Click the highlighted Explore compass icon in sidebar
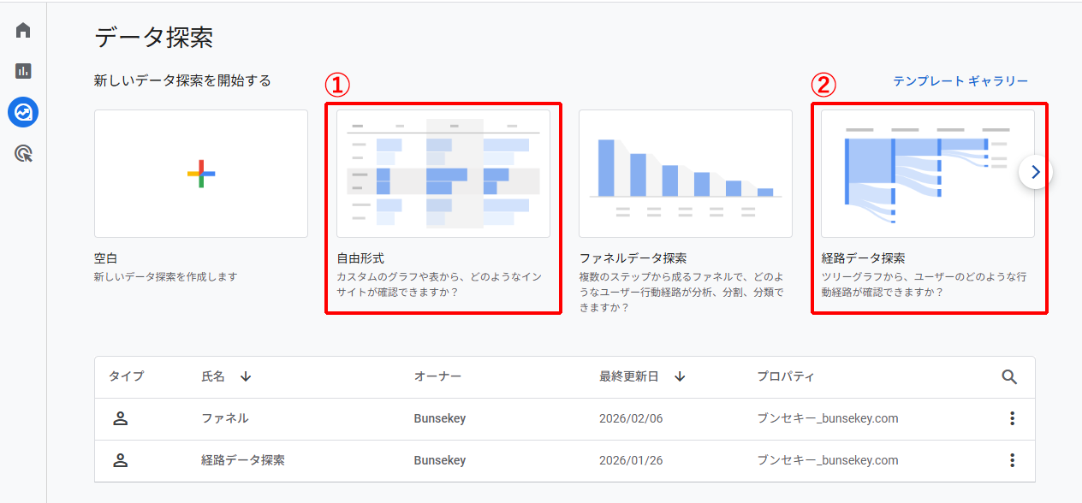This screenshot has width=1082, height=503. pyautogui.click(x=21, y=111)
